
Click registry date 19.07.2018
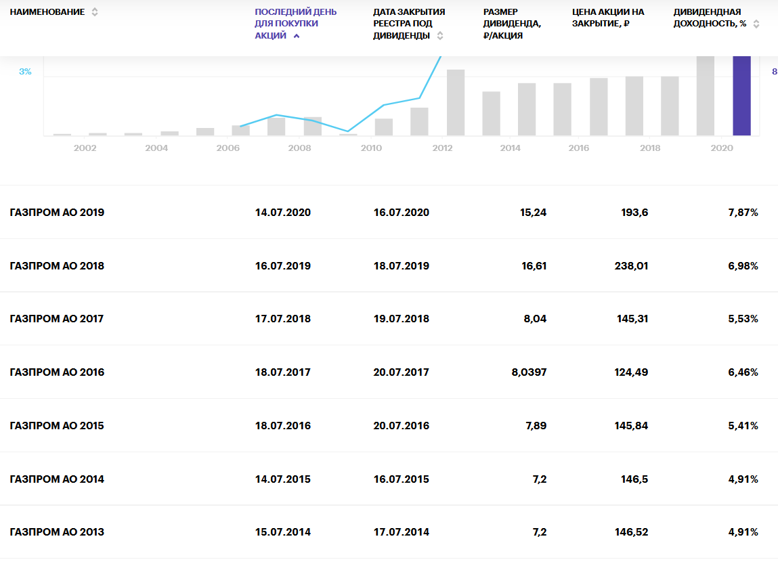[402, 319]
